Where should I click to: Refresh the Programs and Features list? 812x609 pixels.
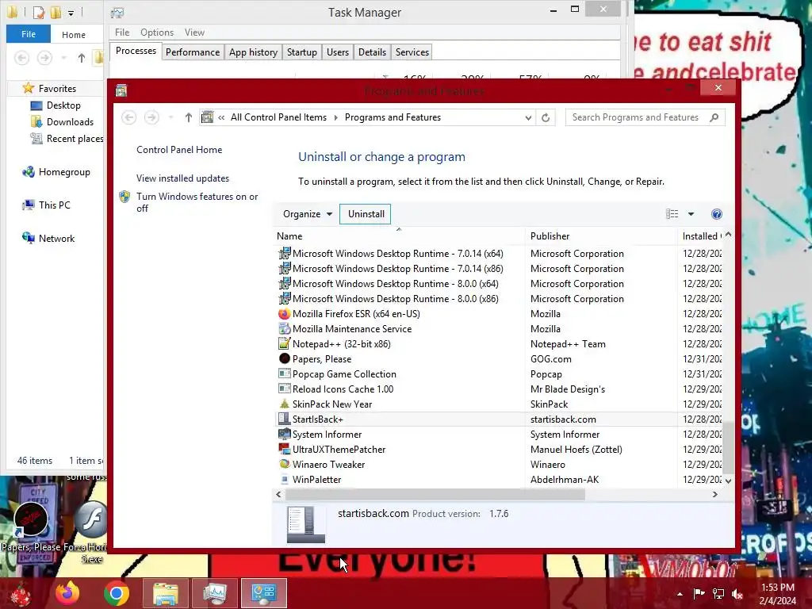coord(546,117)
